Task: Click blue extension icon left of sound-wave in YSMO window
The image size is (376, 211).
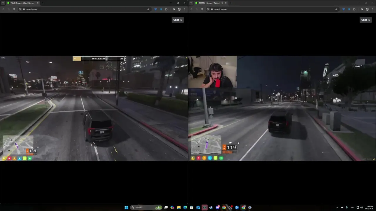Action: (155, 9)
